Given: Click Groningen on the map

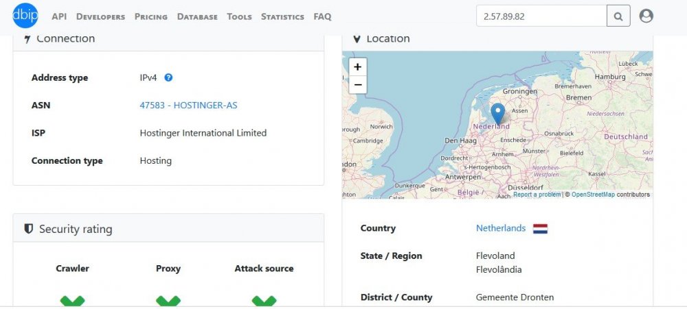Looking at the screenshot, I should point(519,92).
